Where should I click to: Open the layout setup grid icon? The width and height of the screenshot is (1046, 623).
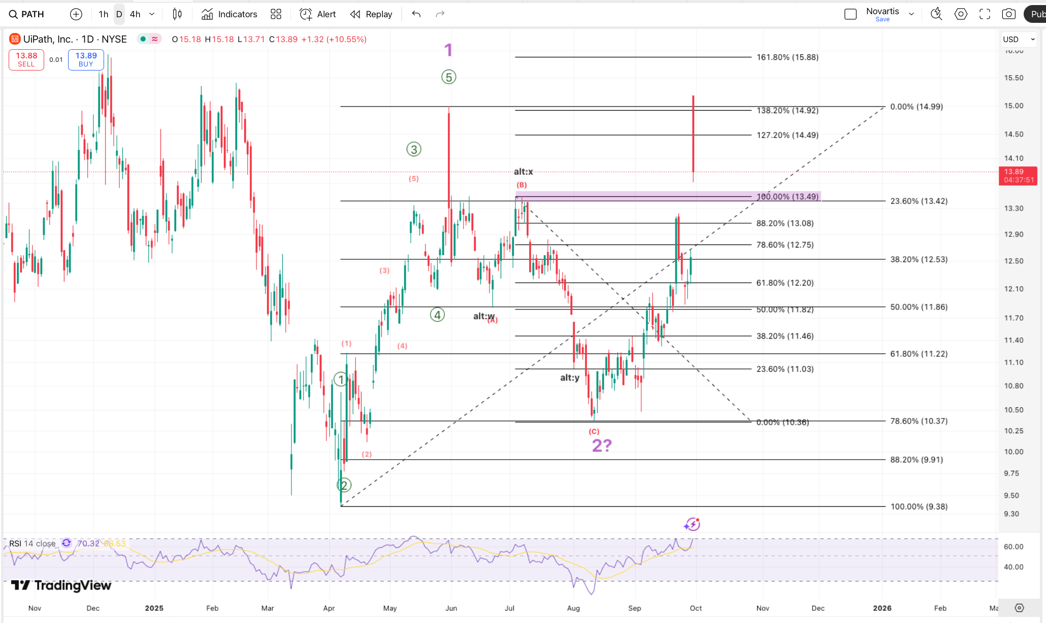coord(276,14)
